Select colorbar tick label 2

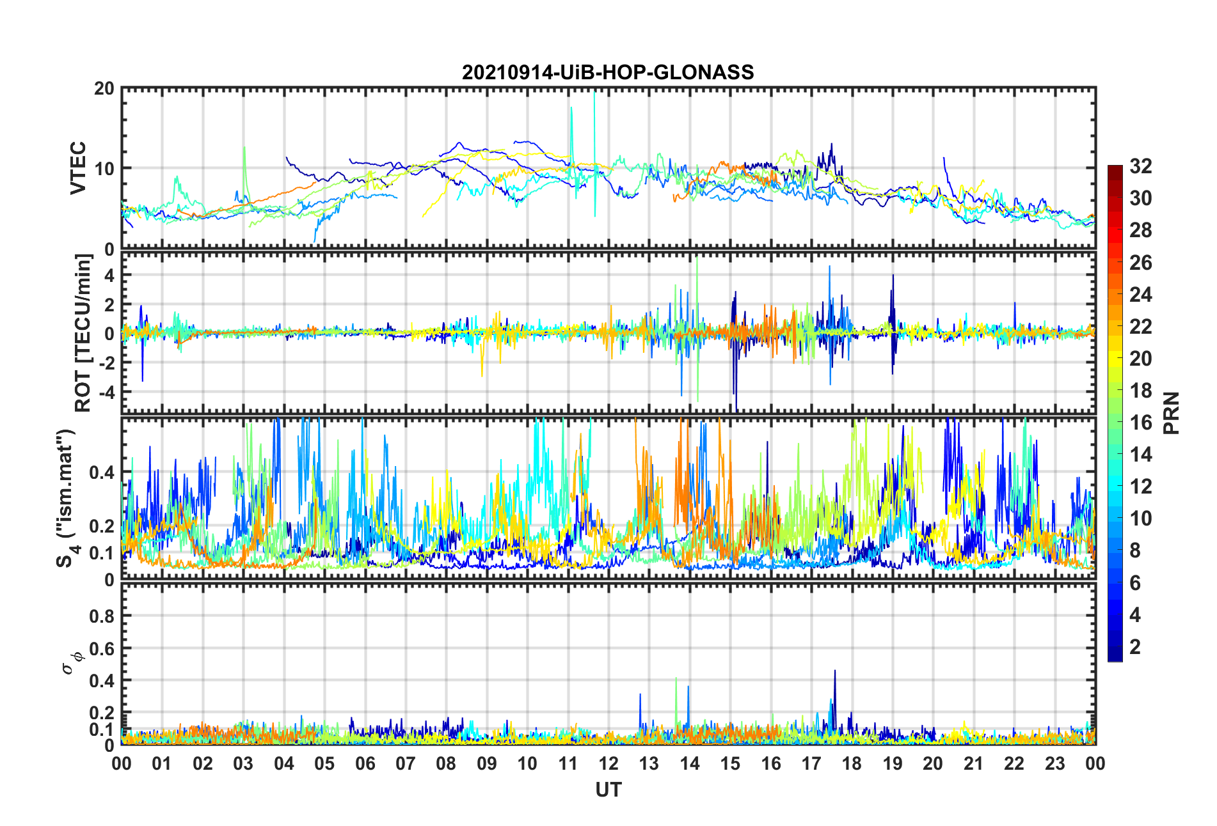point(1135,646)
